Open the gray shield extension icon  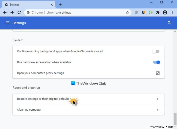tap(136, 13)
